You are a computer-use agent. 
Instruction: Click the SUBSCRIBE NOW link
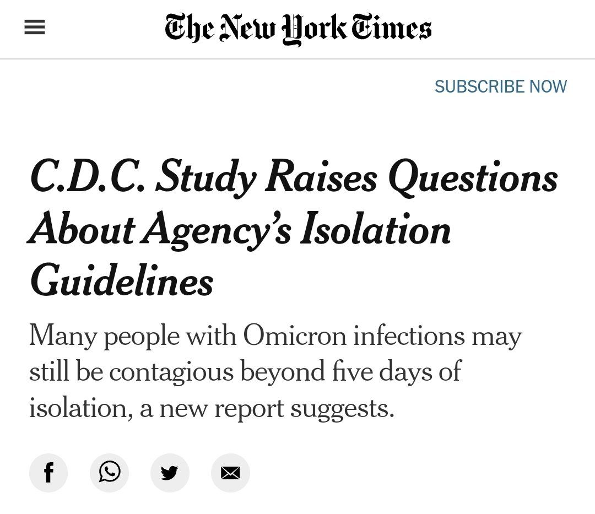(x=500, y=86)
